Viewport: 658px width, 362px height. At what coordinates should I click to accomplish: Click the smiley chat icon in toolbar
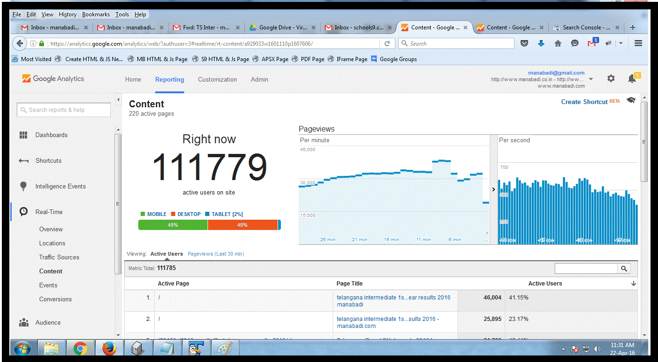pos(575,43)
